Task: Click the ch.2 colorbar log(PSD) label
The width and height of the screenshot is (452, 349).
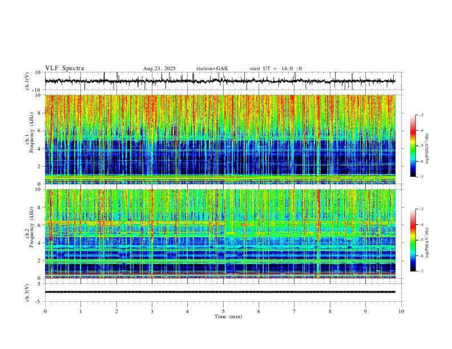Action: [x=427, y=242]
